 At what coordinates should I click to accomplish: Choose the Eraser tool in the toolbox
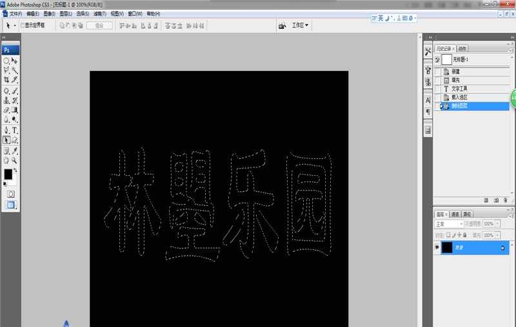6,110
